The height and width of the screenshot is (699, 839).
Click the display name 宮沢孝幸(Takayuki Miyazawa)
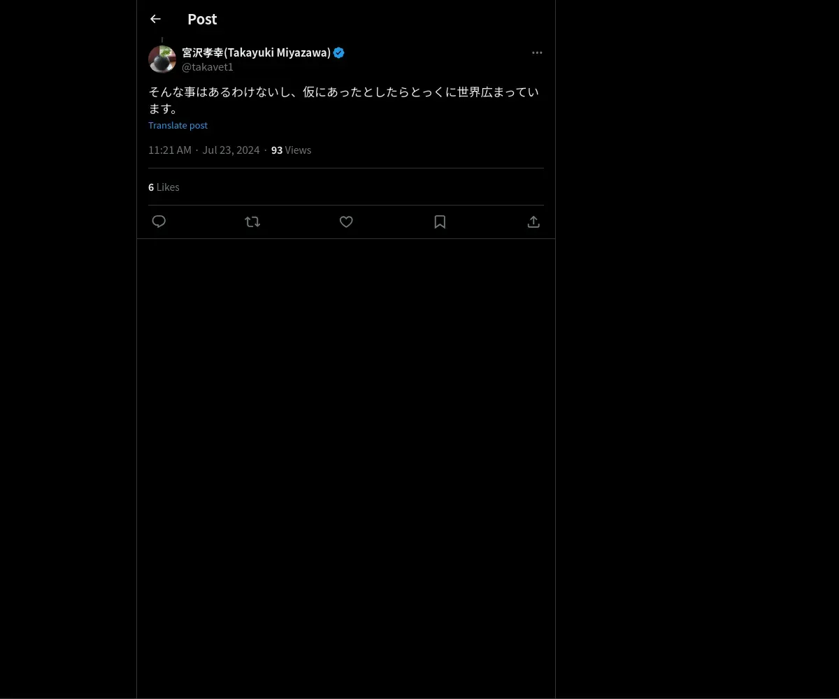pos(257,52)
